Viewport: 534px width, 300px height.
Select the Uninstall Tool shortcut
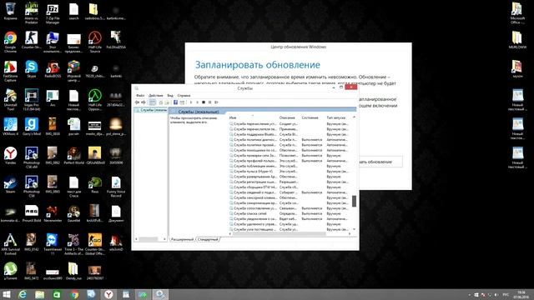11,100
